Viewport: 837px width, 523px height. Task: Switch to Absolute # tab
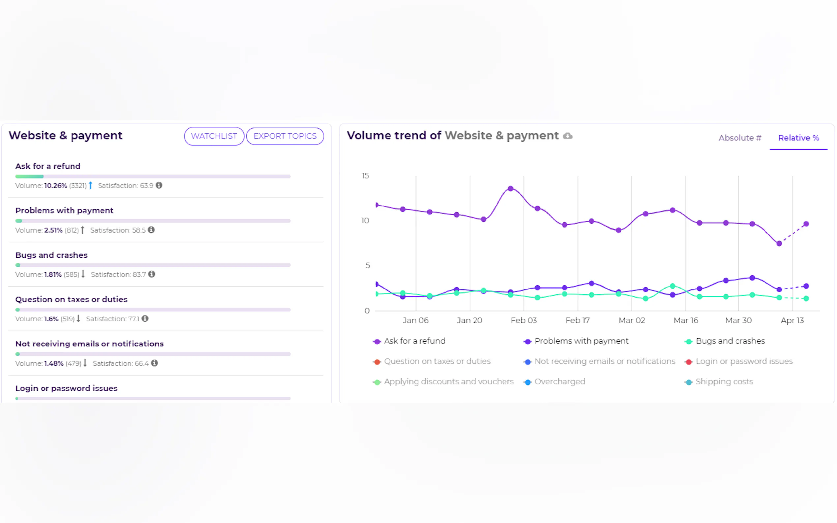coord(739,138)
